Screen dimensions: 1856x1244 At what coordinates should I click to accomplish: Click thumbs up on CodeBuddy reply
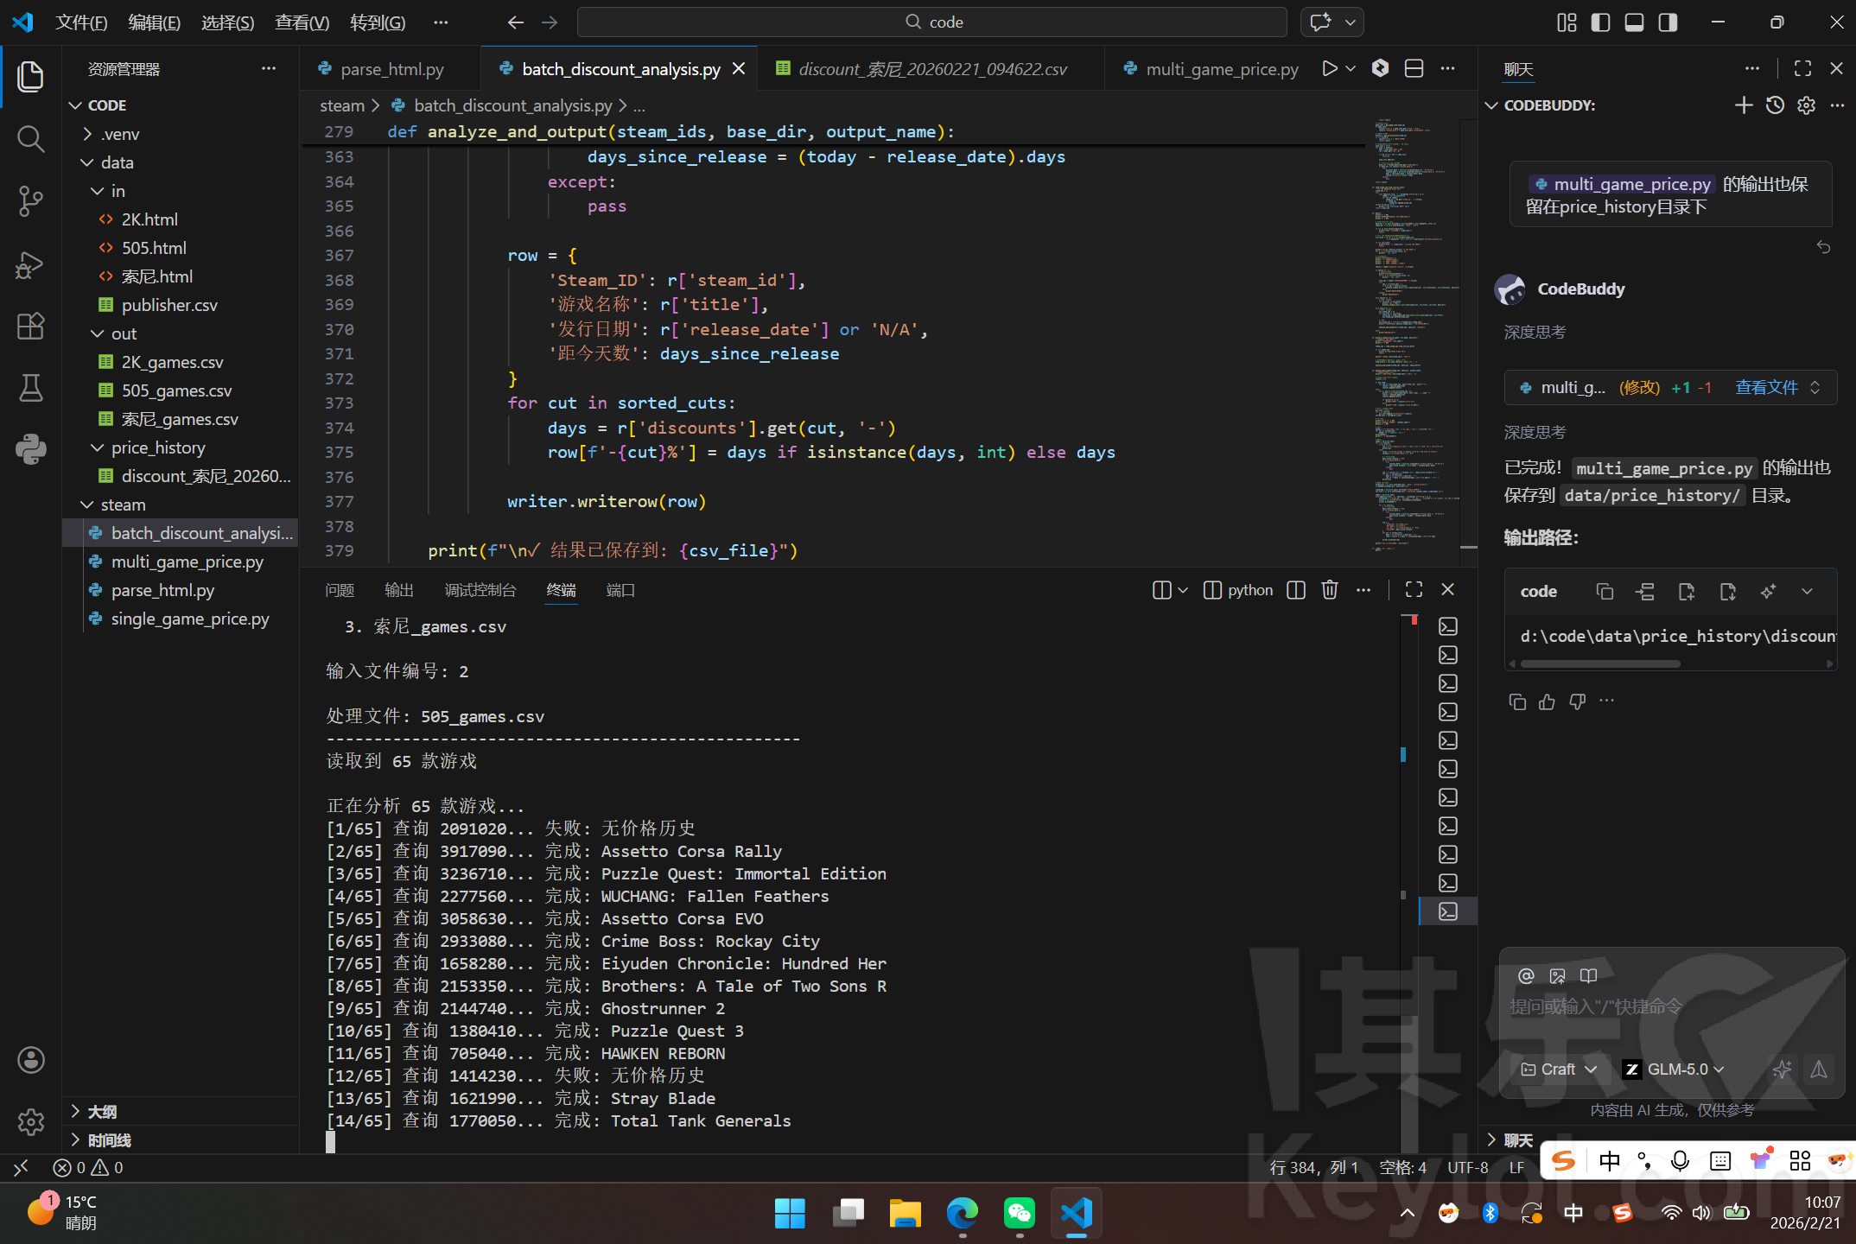[x=1547, y=701]
